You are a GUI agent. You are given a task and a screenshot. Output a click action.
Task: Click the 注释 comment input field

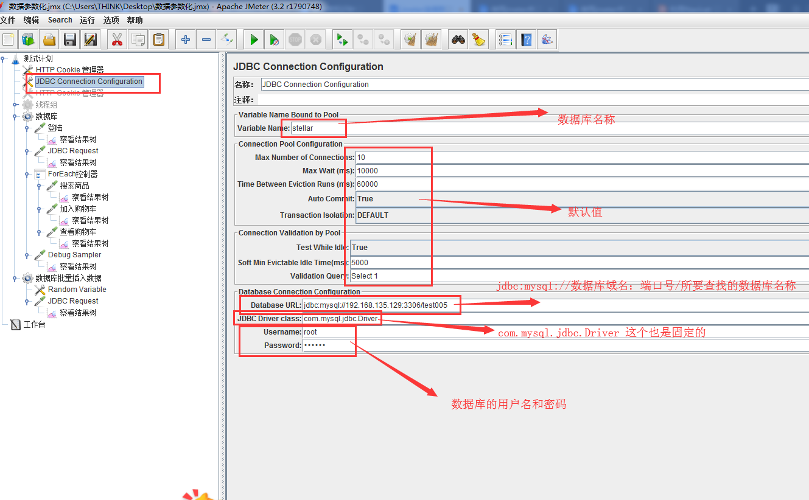[533, 100]
